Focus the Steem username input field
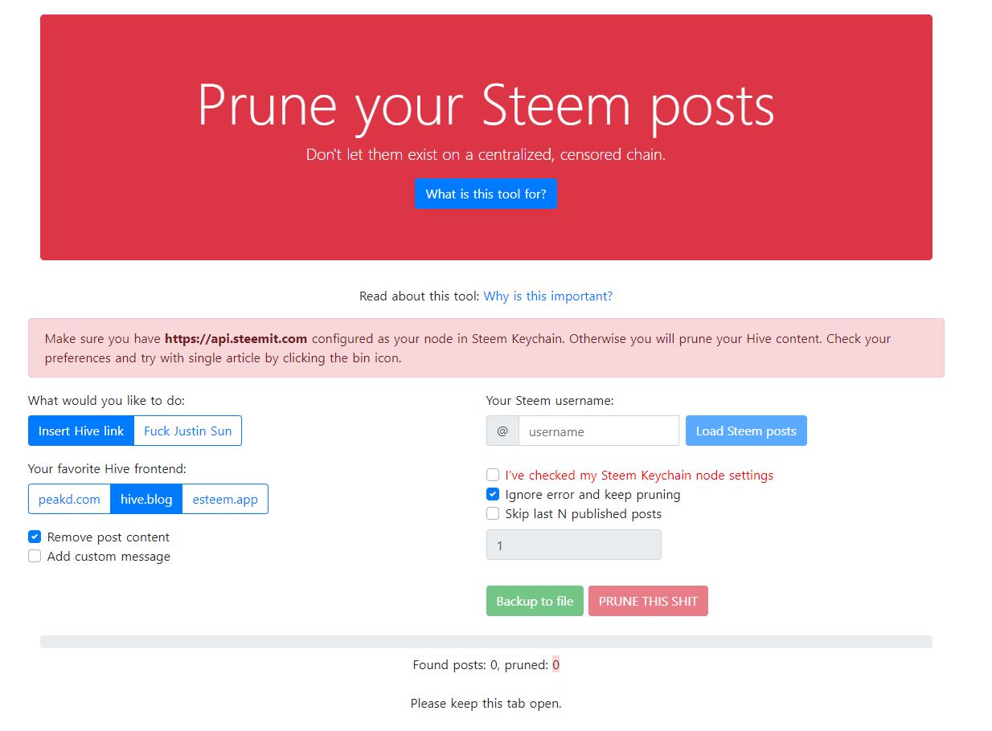 [x=599, y=431]
